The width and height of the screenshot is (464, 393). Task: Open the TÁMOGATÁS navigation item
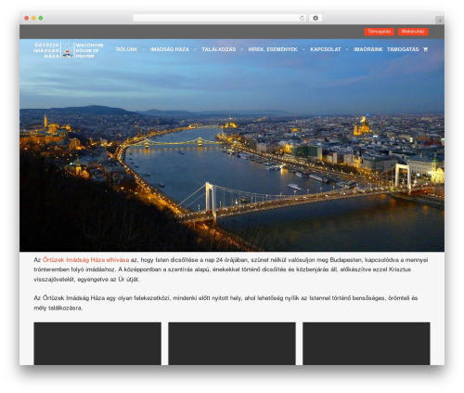click(403, 49)
